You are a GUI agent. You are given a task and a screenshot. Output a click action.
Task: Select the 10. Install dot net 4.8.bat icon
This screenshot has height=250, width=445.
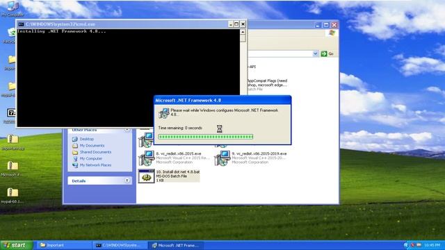[x=147, y=176]
